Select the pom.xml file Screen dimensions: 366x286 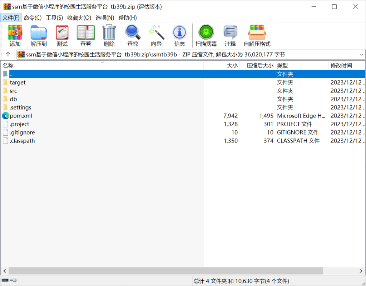21,116
